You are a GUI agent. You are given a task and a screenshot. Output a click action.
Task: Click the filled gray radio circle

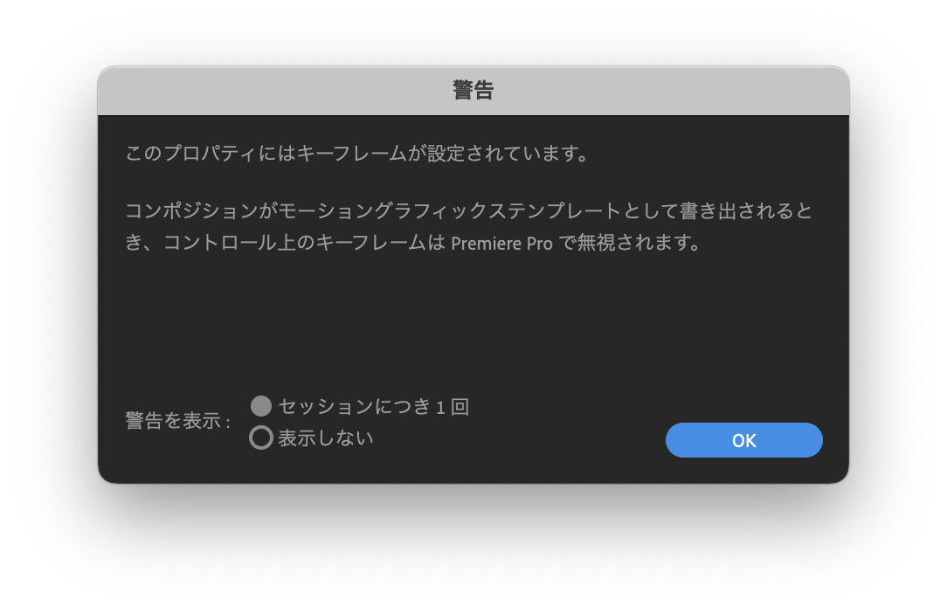pos(261,406)
